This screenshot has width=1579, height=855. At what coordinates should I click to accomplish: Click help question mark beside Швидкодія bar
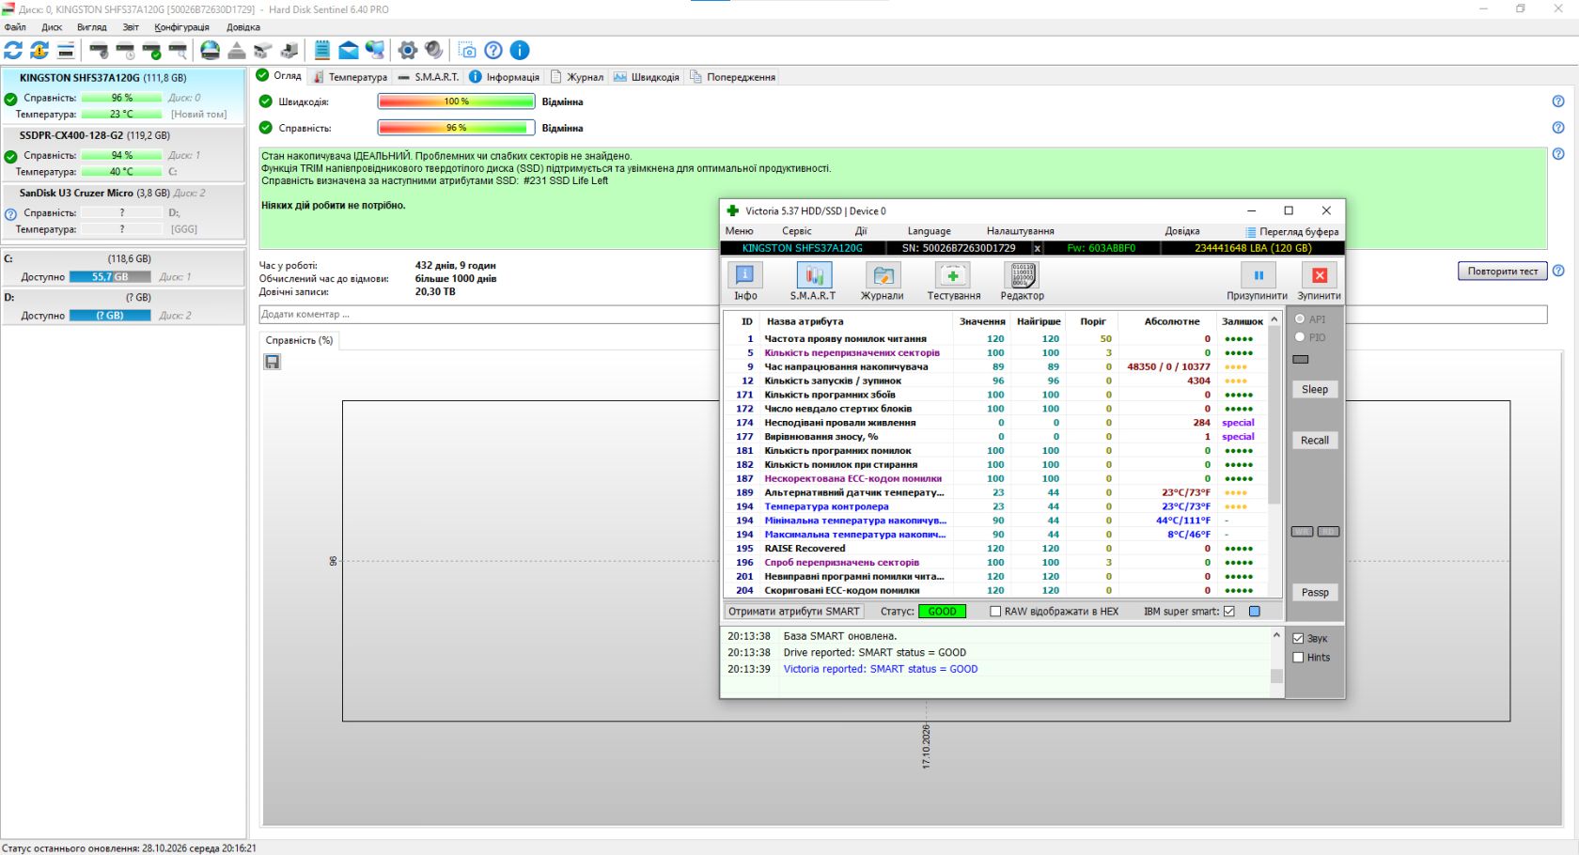(1558, 101)
